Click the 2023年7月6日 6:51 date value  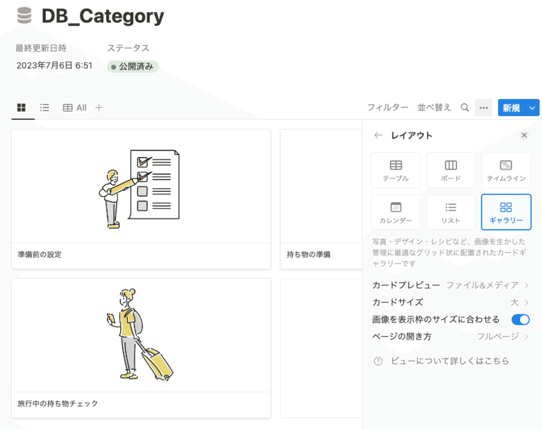[54, 66]
